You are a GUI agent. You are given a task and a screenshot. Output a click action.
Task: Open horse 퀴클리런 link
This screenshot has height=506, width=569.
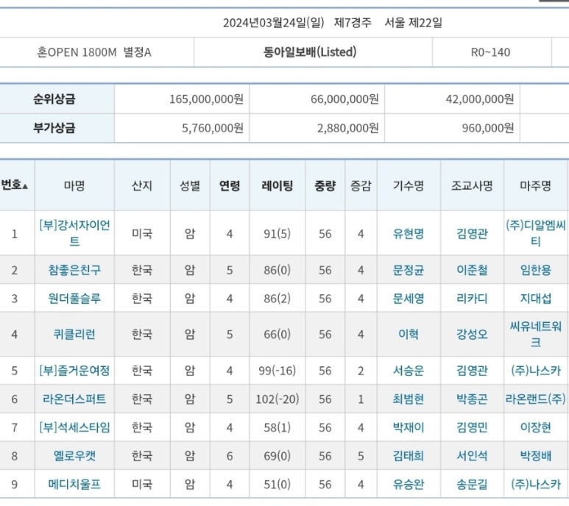tap(74, 334)
